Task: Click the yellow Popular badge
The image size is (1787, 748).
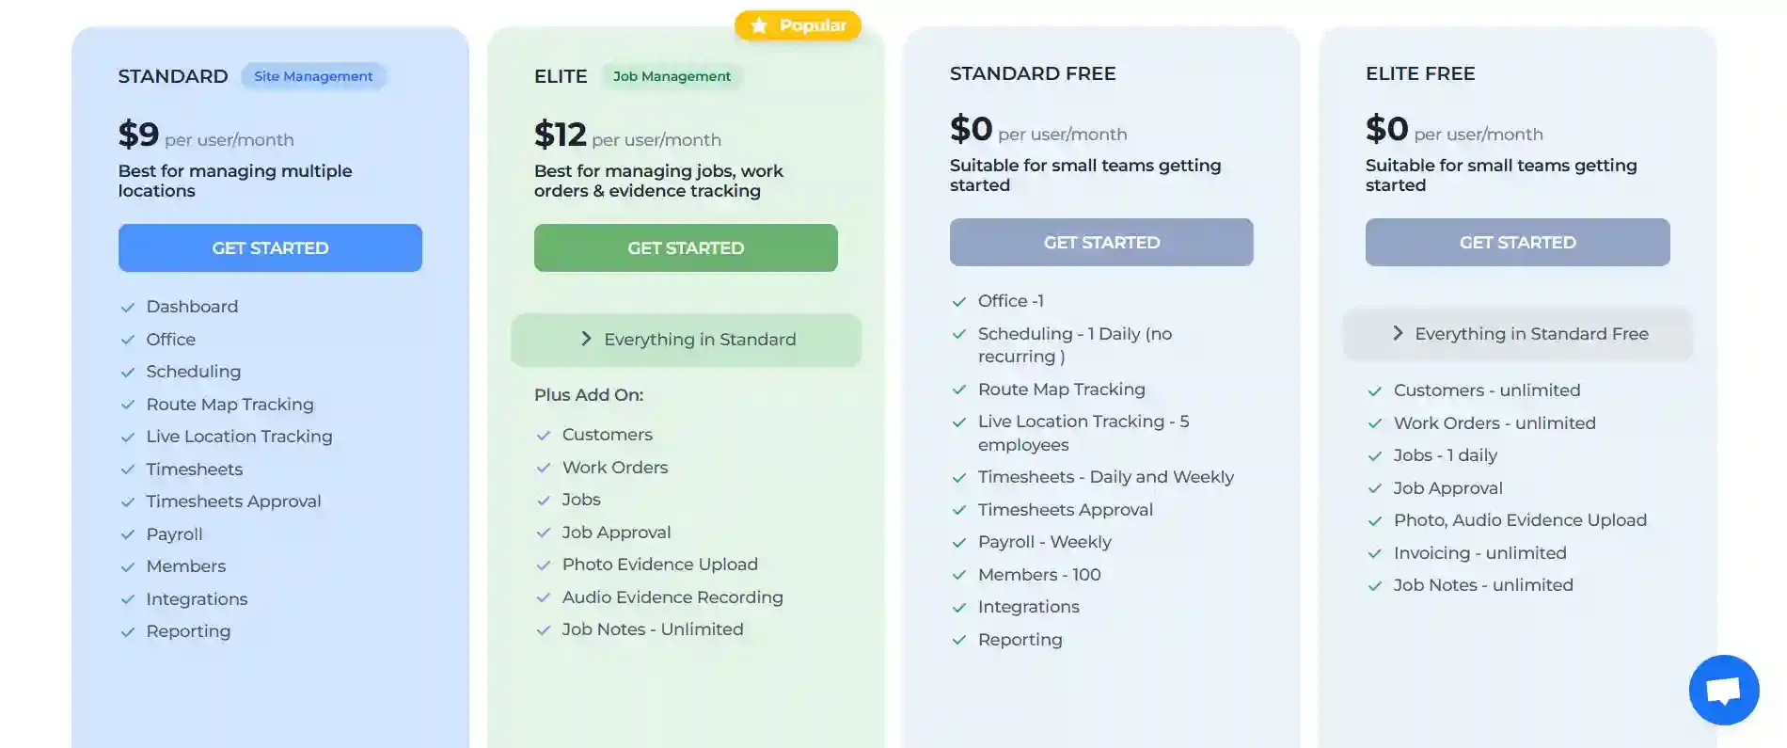Action: click(799, 25)
